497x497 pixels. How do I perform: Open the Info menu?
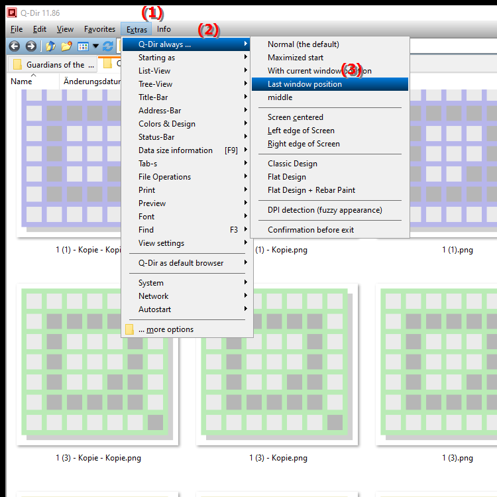[164, 29]
